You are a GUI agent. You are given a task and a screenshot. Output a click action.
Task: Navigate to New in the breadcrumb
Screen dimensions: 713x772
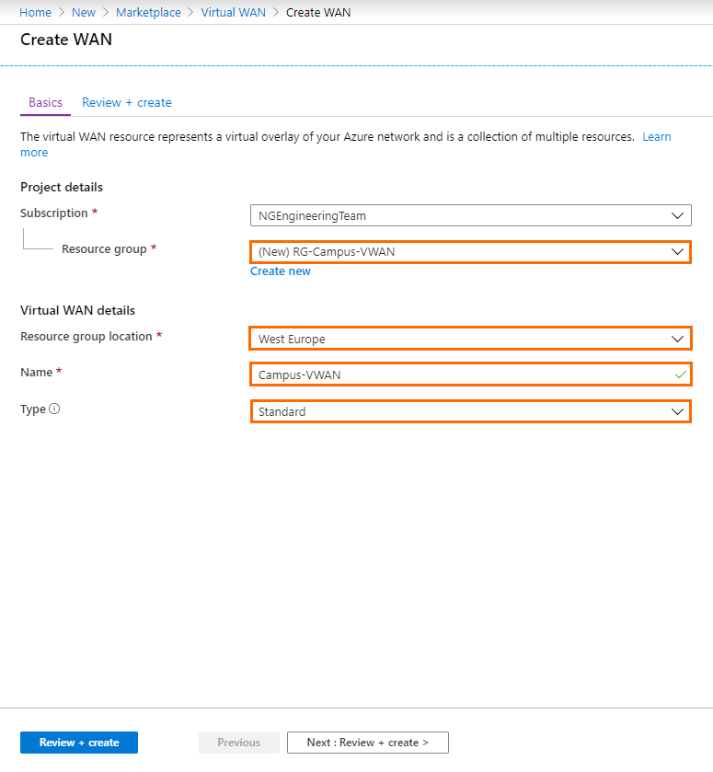(84, 13)
